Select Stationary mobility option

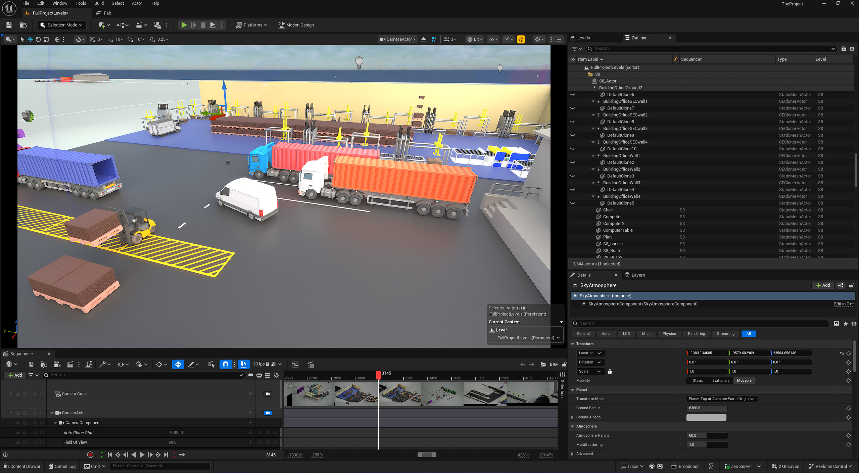coord(720,380)
